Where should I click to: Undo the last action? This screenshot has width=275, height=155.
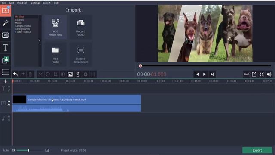click(15, 74)
